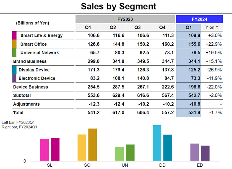Click the dark gold SO FY2024Q1 bar
This screenshot has height=169, width=232.
[92, 145]
